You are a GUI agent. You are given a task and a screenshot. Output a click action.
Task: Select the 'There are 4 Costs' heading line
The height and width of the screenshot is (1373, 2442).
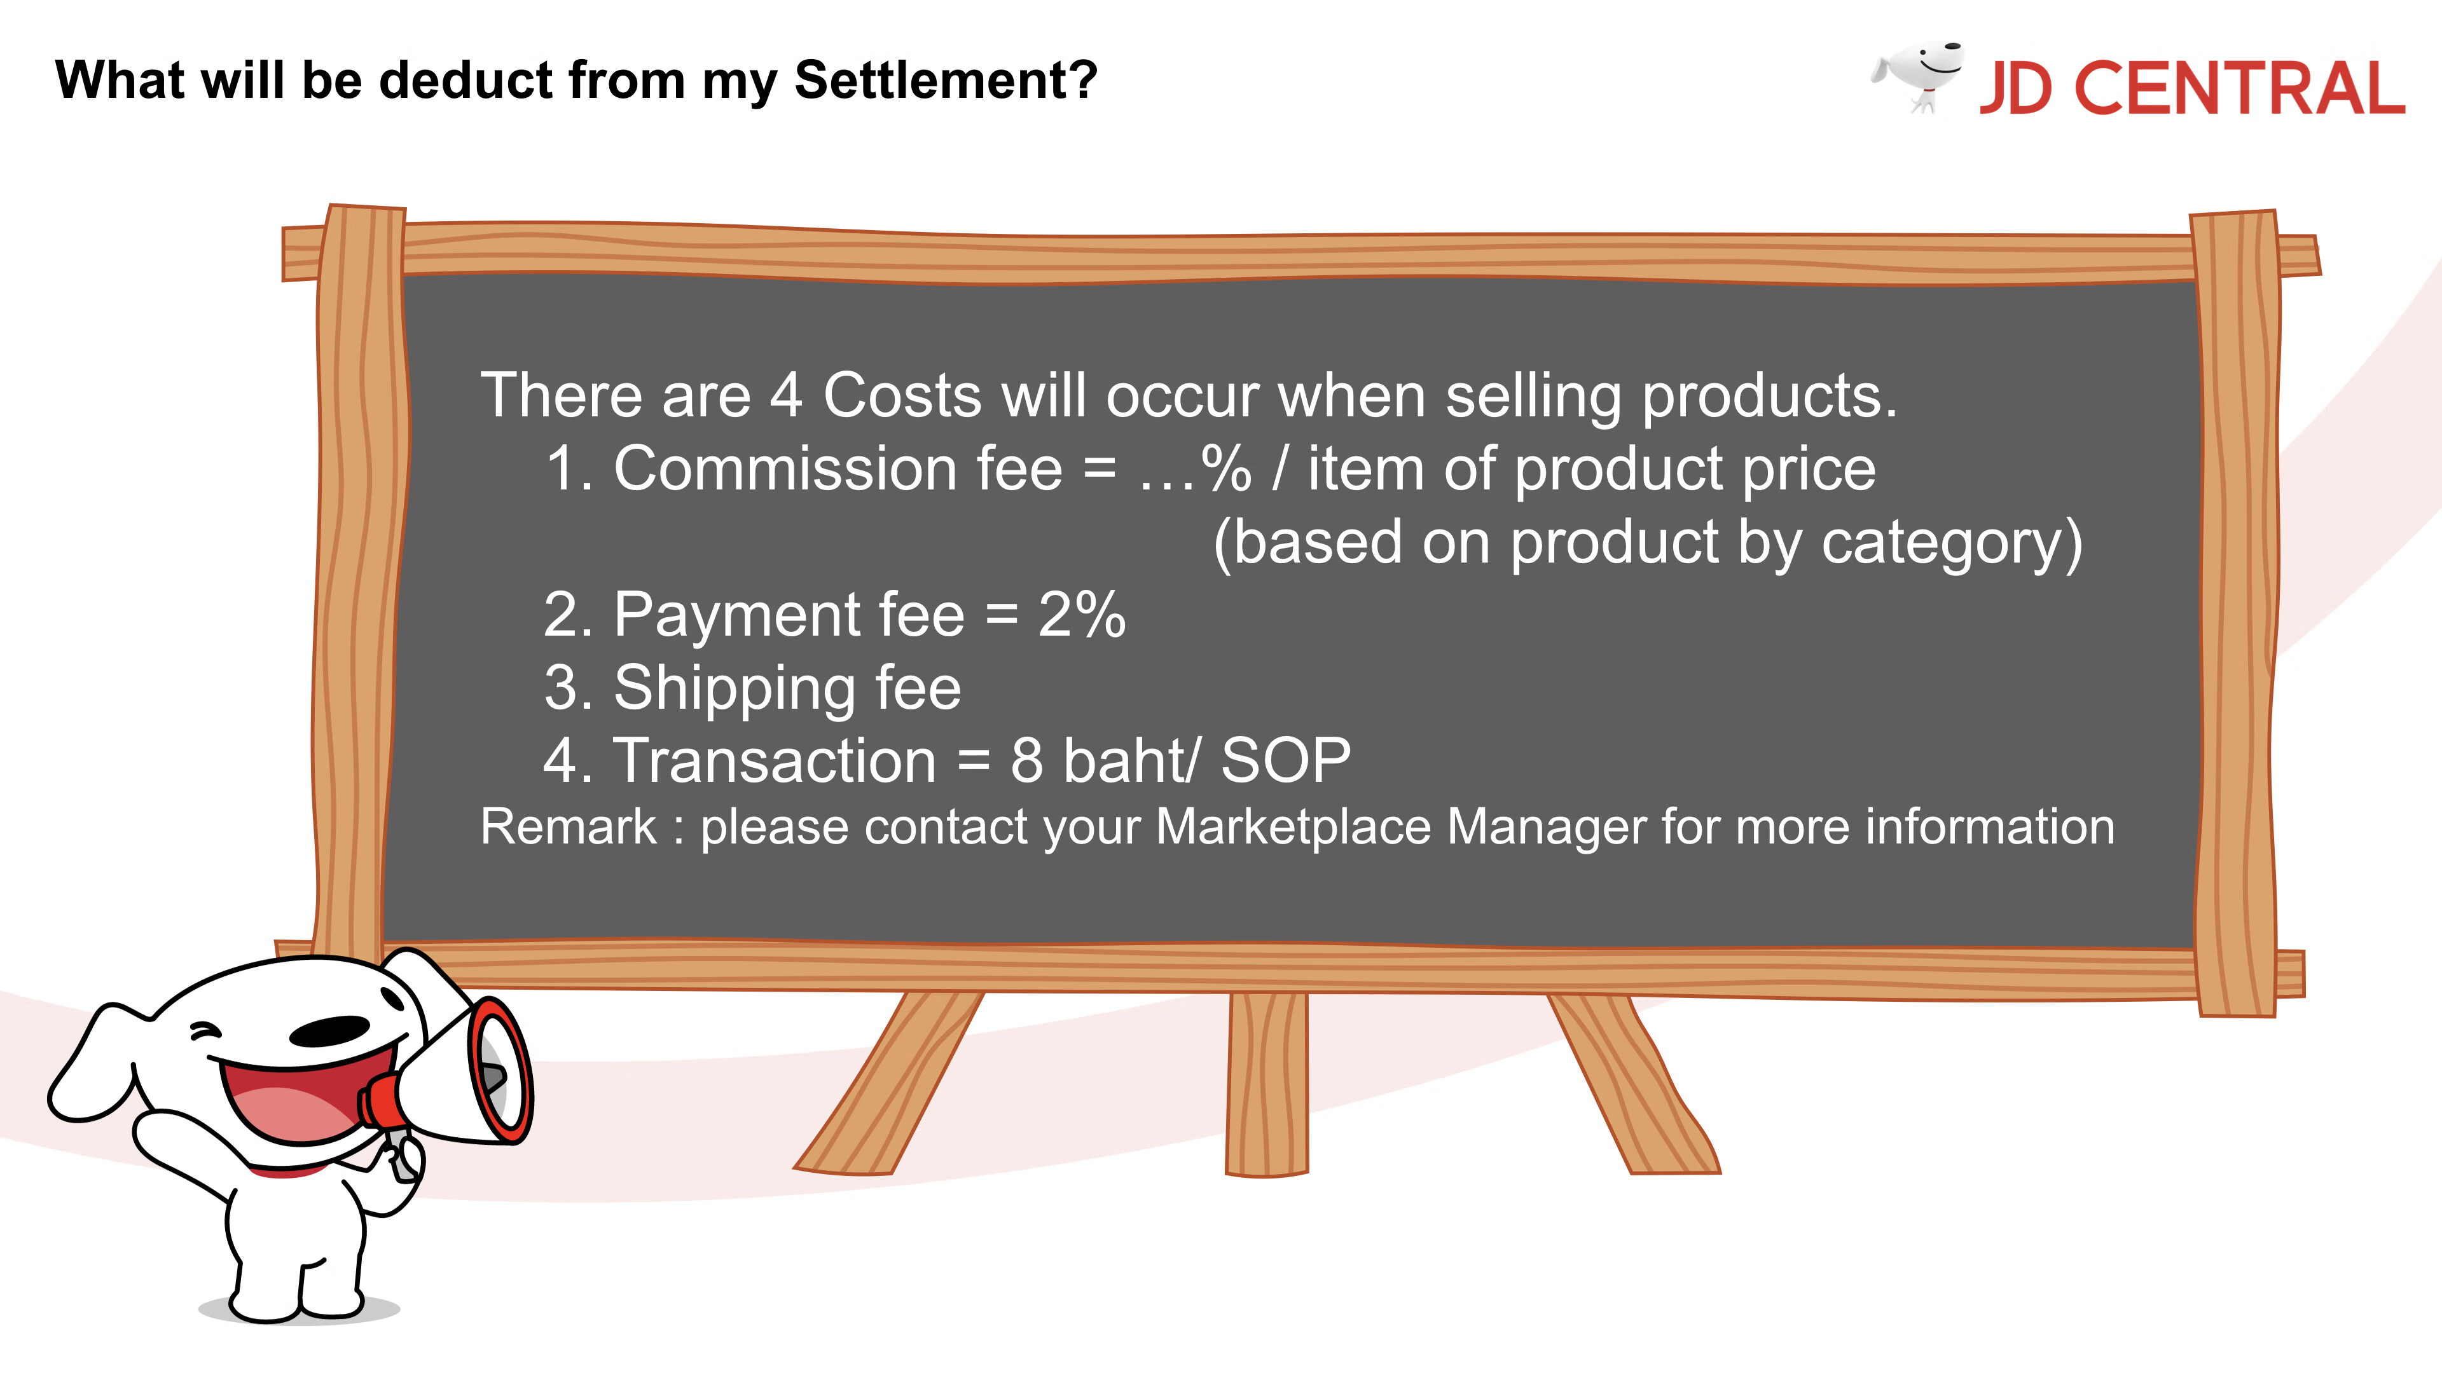1189,395
